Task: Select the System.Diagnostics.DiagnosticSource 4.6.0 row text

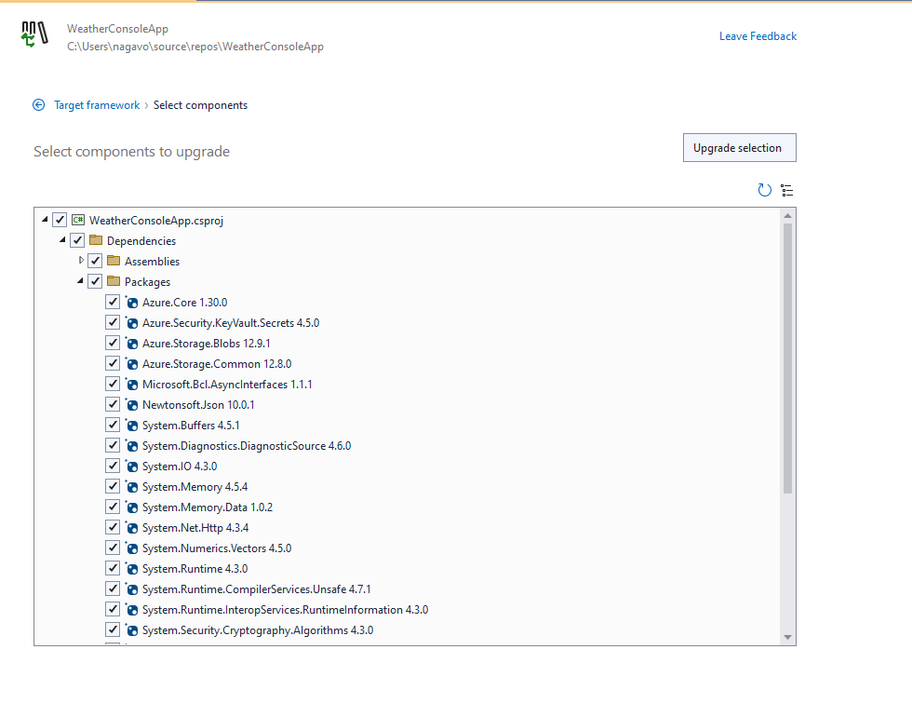Action: pos(247,446)
